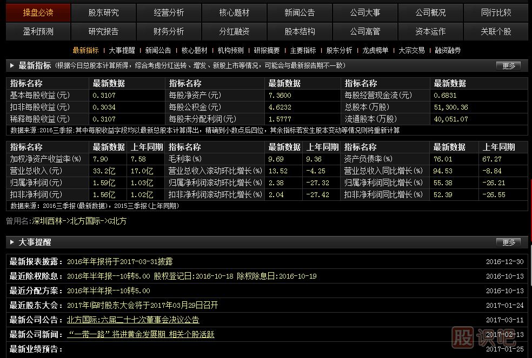Open the 财务分析 tab

tap(169, 31)
